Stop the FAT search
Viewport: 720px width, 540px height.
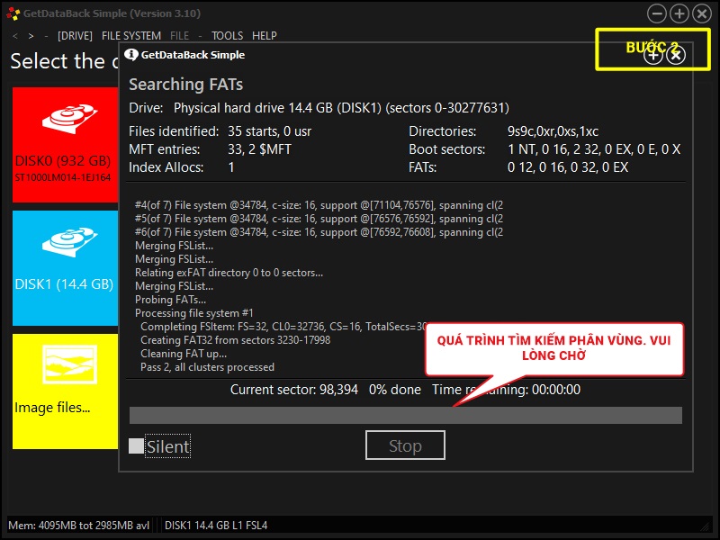pyautogui.click(x=405, y=445)
